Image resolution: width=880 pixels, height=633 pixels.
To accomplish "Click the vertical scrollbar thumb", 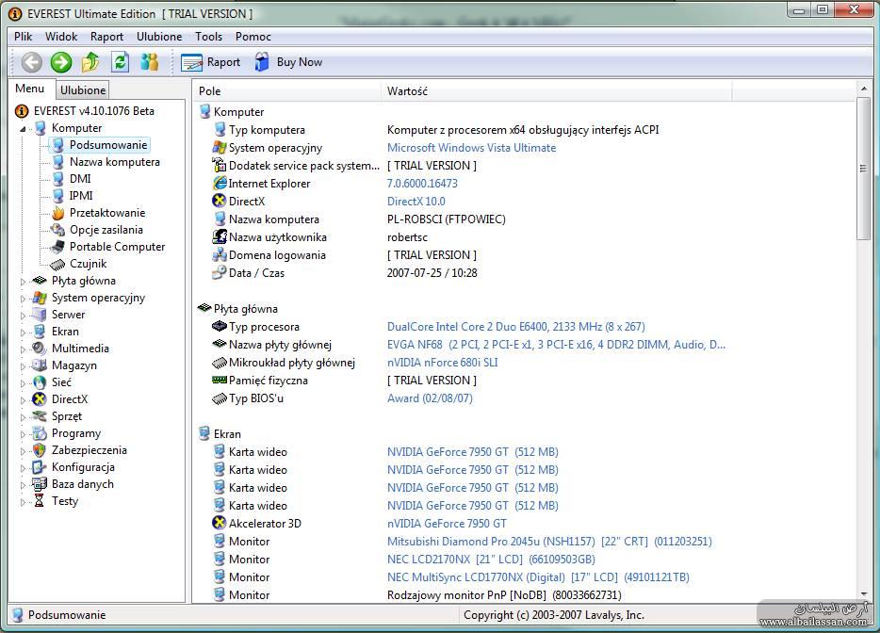I will tap(864, 169).
